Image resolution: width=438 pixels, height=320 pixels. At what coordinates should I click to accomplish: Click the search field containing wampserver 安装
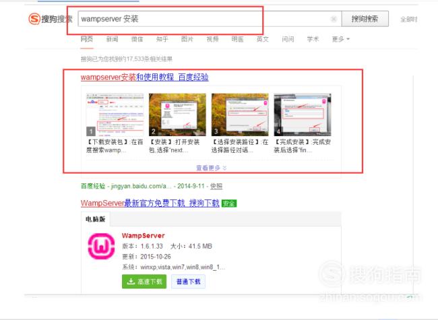pos(210,19)
